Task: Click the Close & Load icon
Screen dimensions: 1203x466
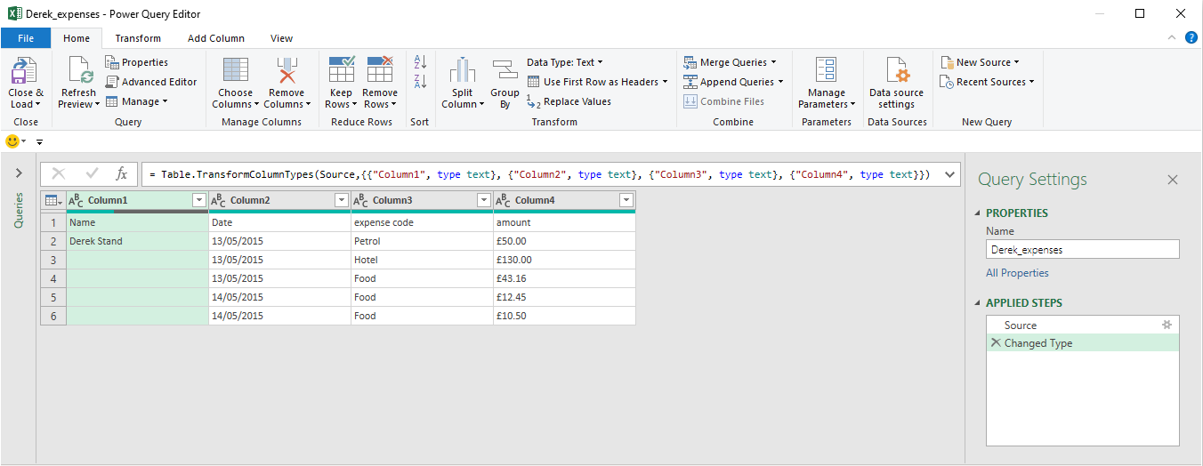Action: coord(25,70)
